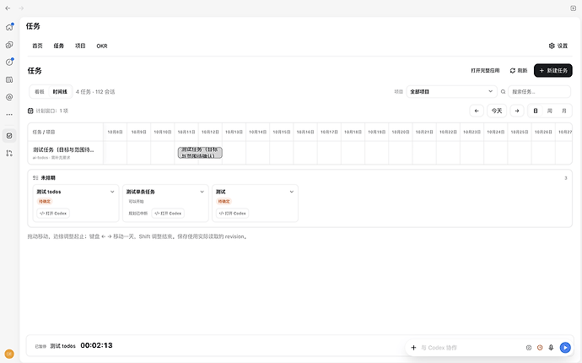Select the timeline task bar 测试任务
The image size is (582, 363).
(200, 153)
